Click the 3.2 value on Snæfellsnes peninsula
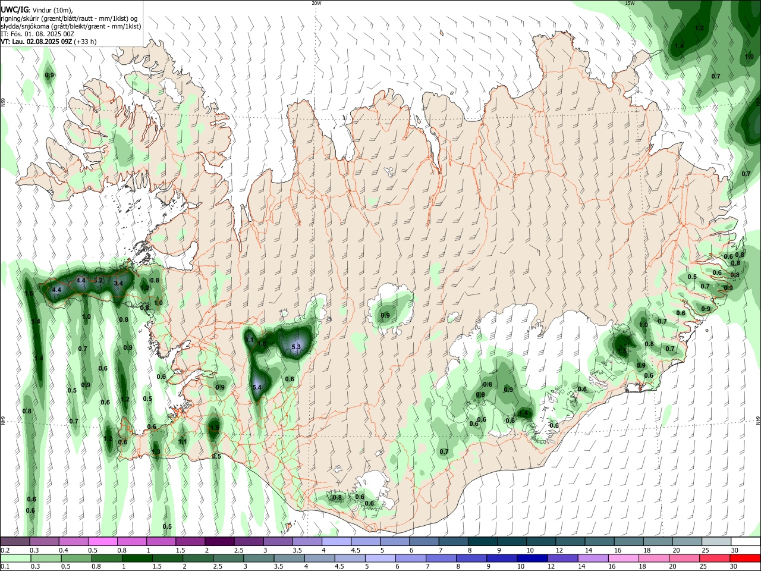This screenshot has height=571, width=761. [99, 280]
